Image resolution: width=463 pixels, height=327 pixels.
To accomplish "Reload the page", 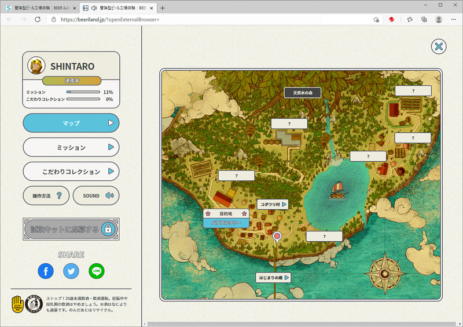I will (38, 20).
